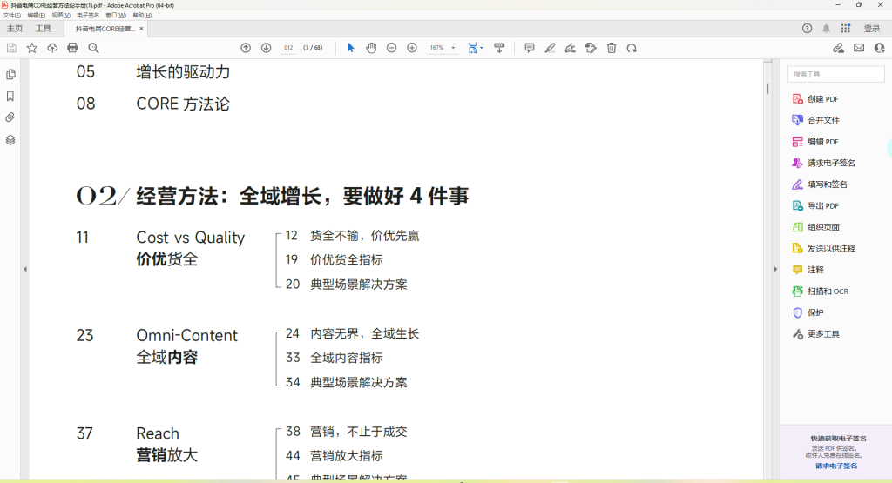Open the 编辑 PDF tool
The width and height of the screenshot is (892, 483).
pyautogui.click(x=815, y=142)
